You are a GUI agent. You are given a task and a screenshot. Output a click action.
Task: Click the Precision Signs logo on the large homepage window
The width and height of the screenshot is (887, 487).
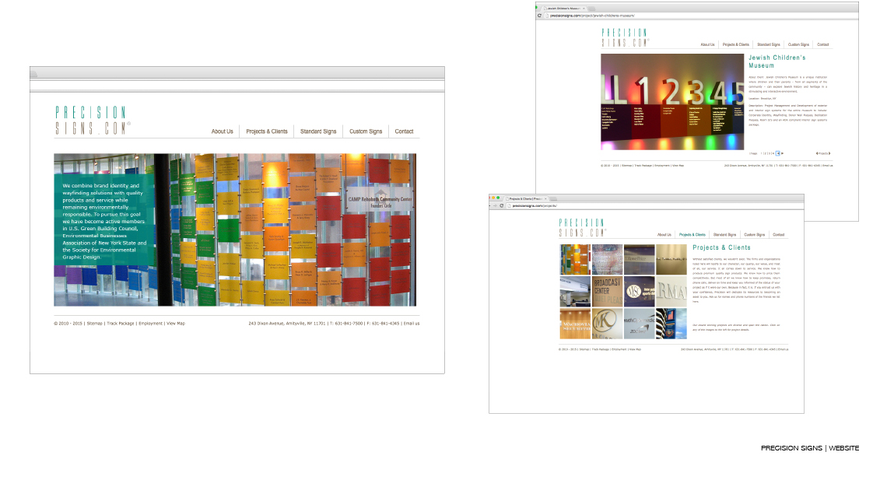click(x=93, y=120)
